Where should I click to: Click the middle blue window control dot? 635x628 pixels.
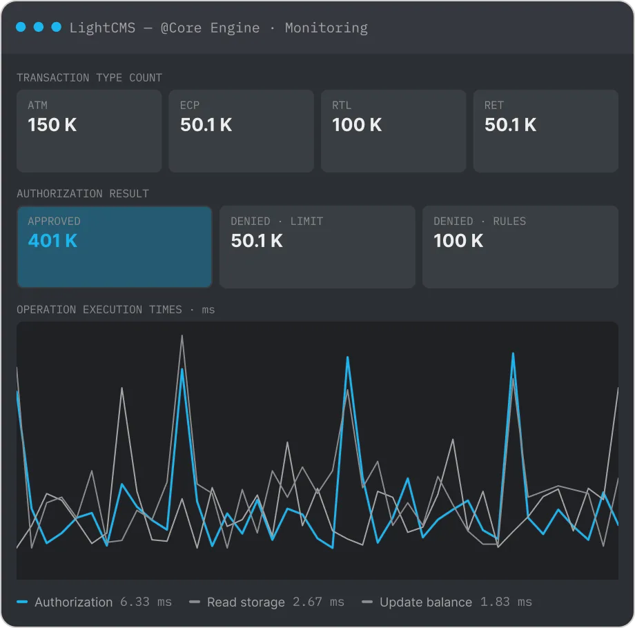(39, 27)
